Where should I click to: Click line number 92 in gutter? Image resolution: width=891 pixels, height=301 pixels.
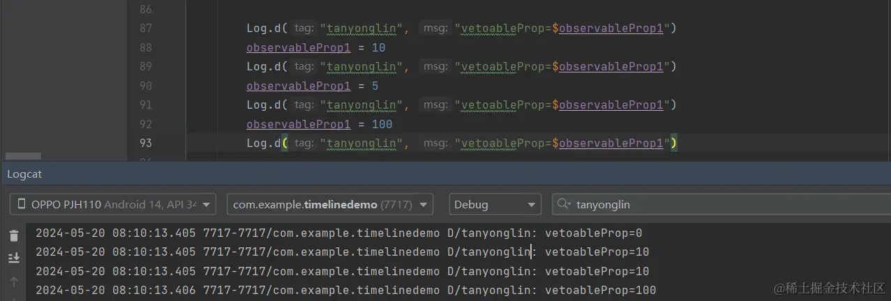pyautogui.click(x=145, y=125)
